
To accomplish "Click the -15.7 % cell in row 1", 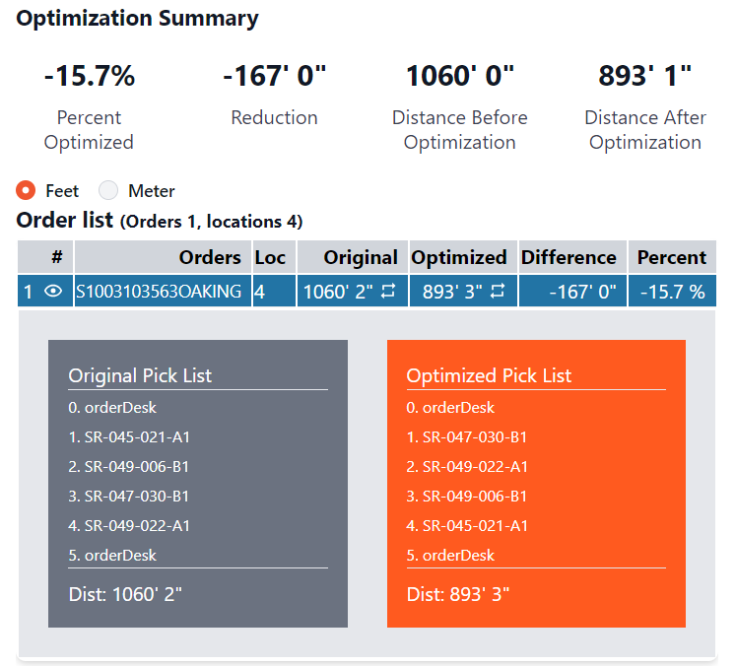I will coord(671,292).
